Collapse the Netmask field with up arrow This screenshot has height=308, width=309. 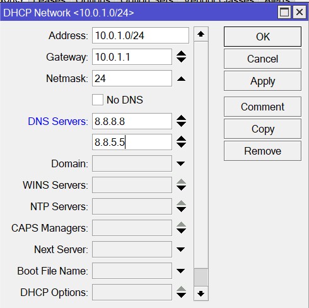(x=181, y=79)
